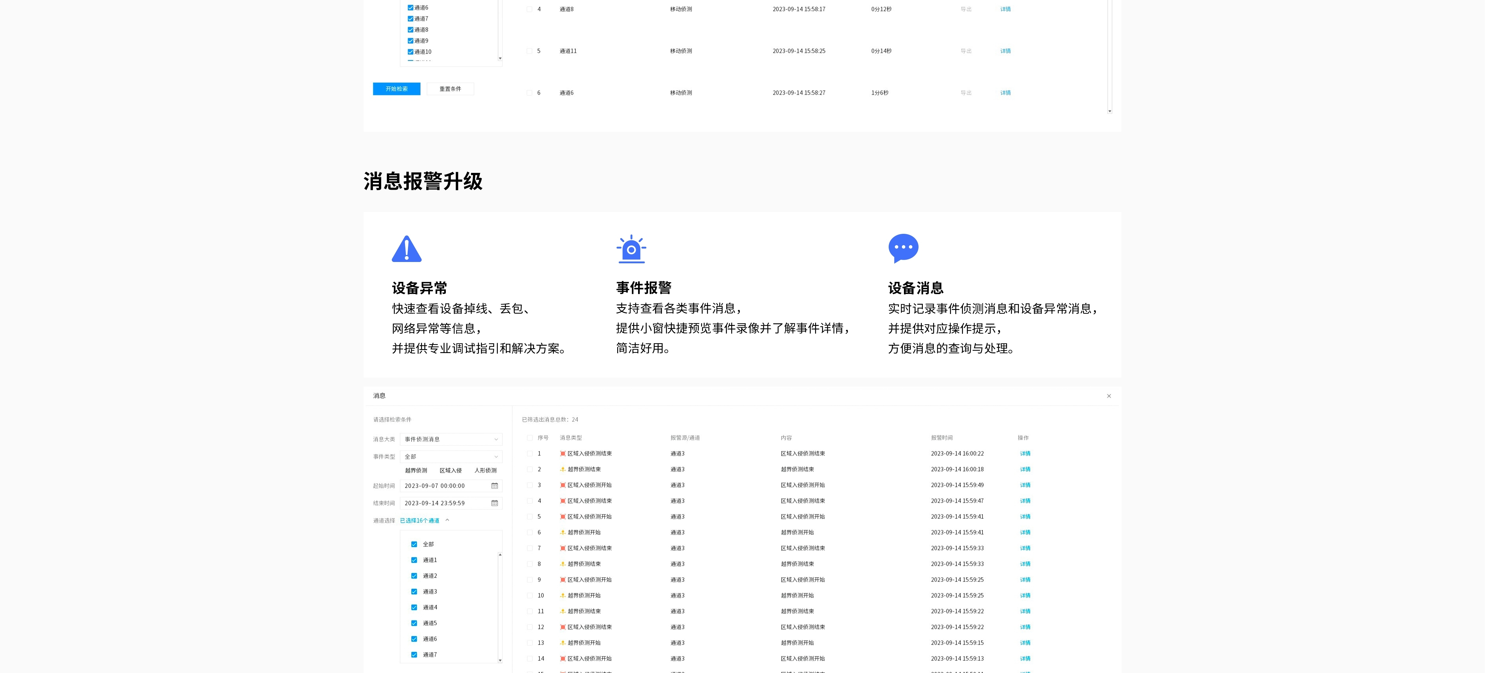Uncheck 全部 channel checkbox in 消息 panel
This screenshot has width=1485, height=673.
[414, 544]
